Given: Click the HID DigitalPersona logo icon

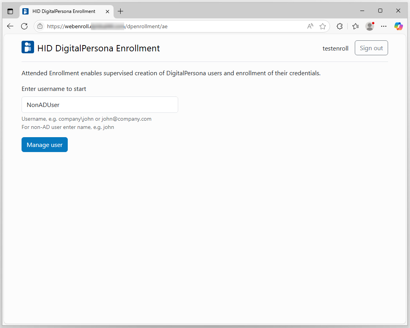Looking at the screenshot, I should tap(28, 47).
